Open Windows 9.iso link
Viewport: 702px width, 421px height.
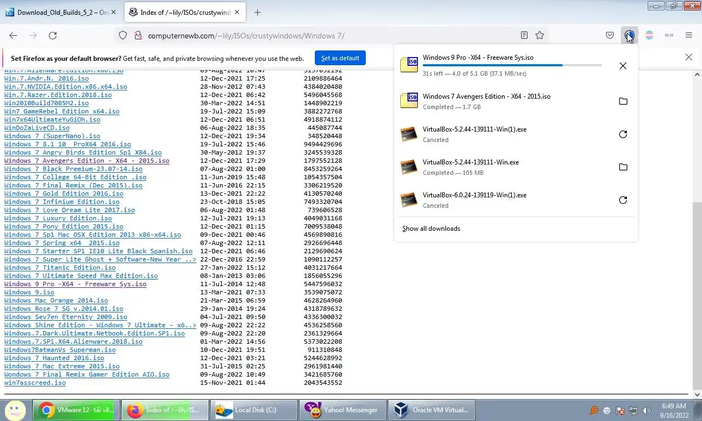(29, 292)
